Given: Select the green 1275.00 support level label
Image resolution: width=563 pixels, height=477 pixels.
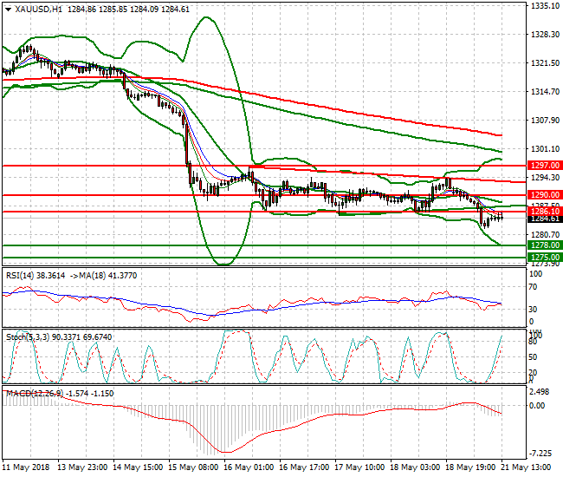Looking at the screenshot, I should 545,257.
